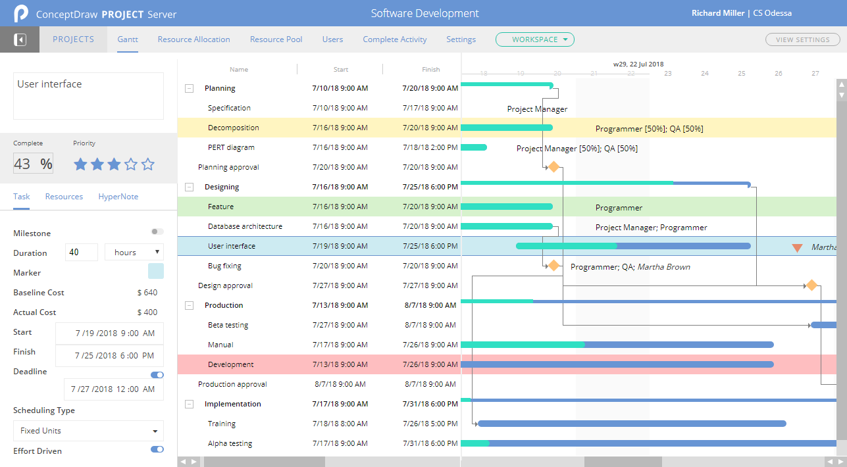Set priority to third star
This screenshot has width=847, height=467.
click(x=115, y=164)
